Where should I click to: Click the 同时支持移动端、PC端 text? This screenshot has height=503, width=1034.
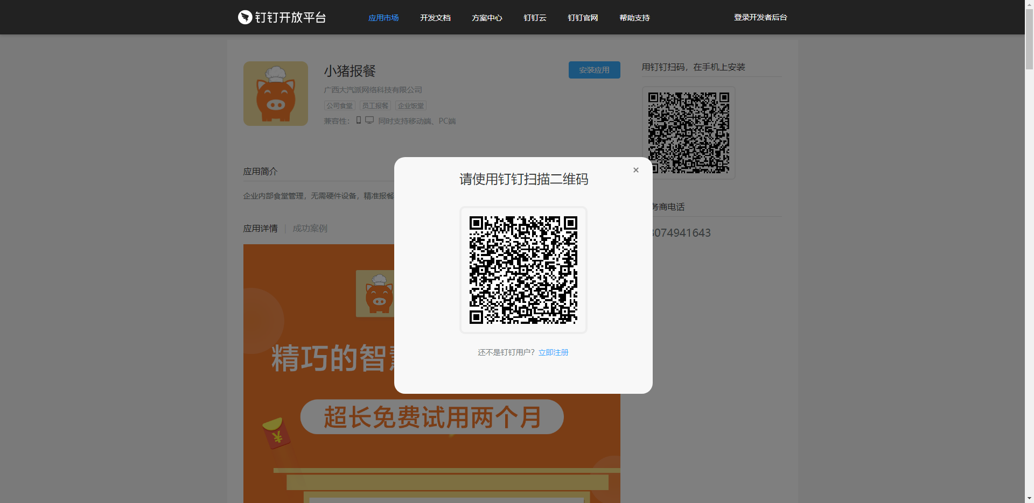(x=417, y=121)
